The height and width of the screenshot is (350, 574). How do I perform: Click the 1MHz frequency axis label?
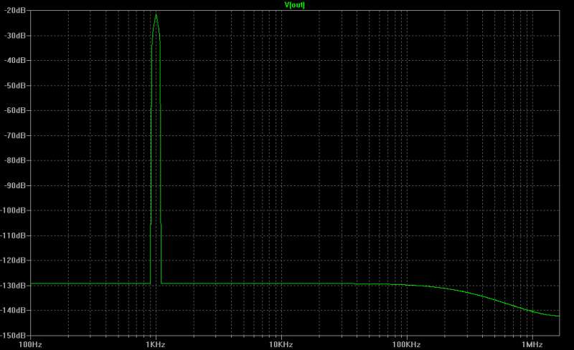(x=532, y=344)
